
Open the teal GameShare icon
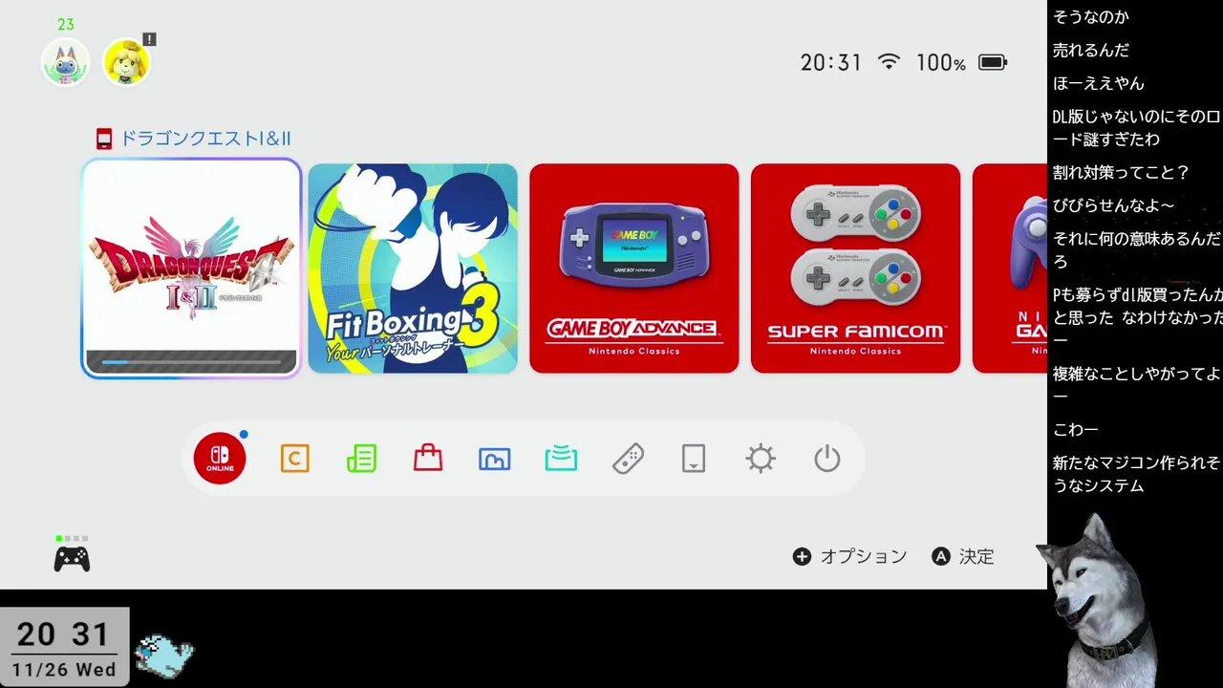(561, 459)
